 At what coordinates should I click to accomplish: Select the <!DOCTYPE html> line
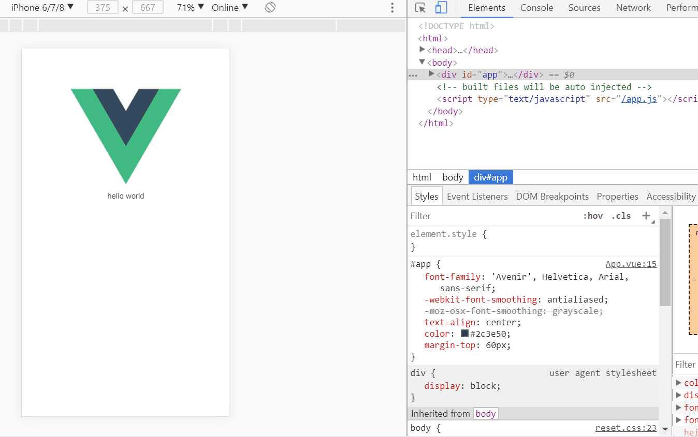coord(456,26)
